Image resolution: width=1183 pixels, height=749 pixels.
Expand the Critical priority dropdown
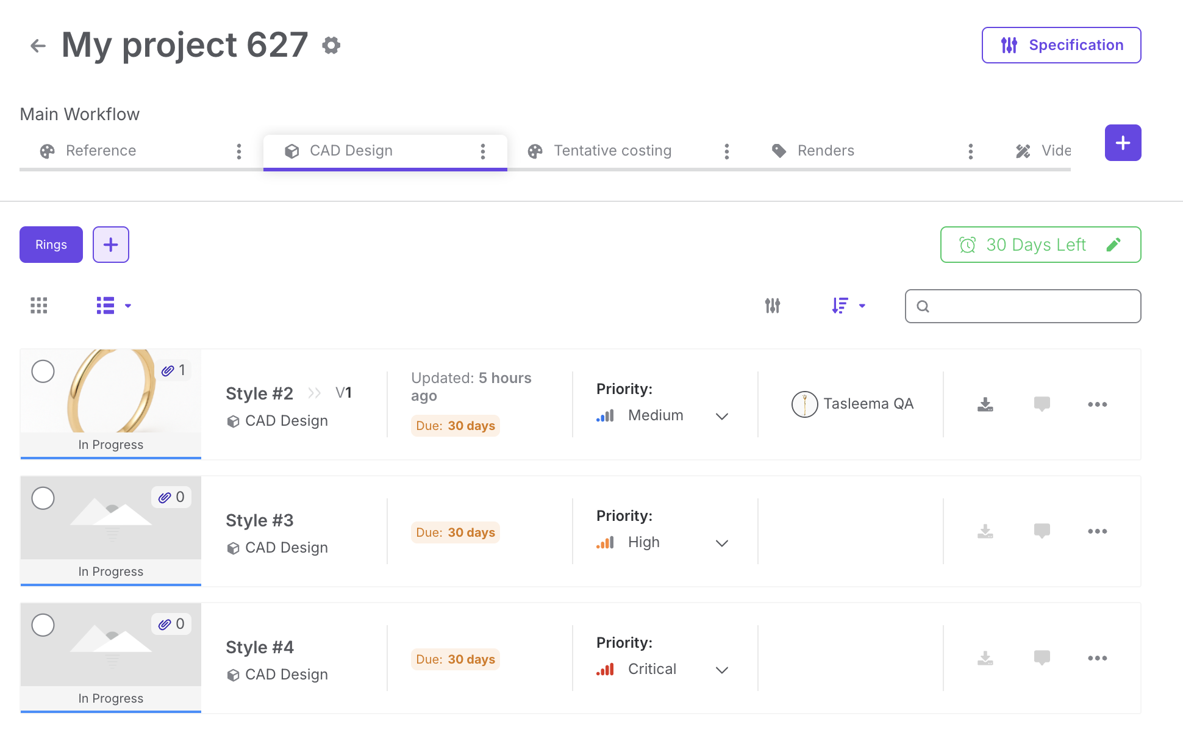point(722,670)
